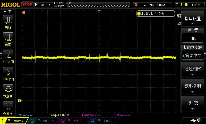This screenshot has height=124, width=206.
Task: Click the Language label header
Action: pyautogui.click(x=193, y=47)
